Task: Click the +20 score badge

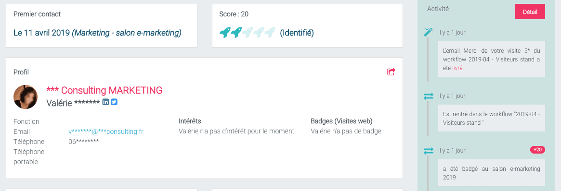Action: (x=537, y=150)
